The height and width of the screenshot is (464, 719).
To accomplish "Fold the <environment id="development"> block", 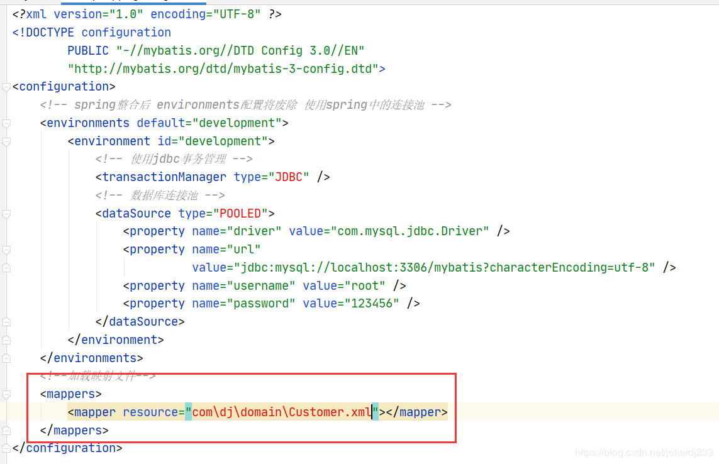I will pos(6,141).
